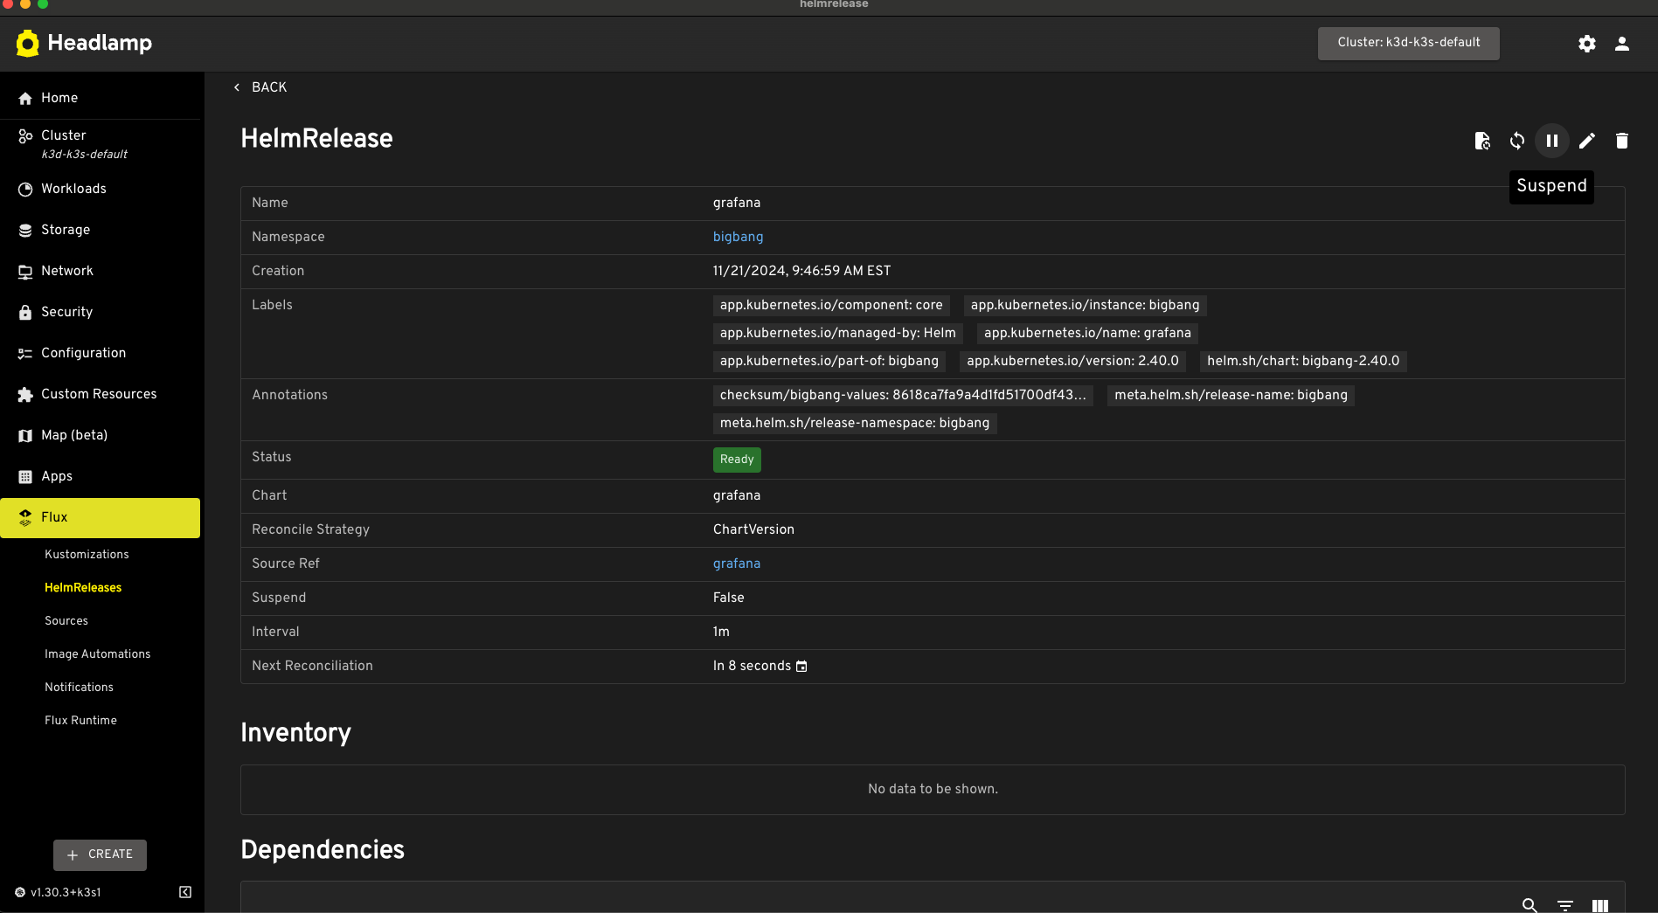This screenshot has width=1658, height=913.
Task: Open the user account icon
Action: [x=1622, y=43]
